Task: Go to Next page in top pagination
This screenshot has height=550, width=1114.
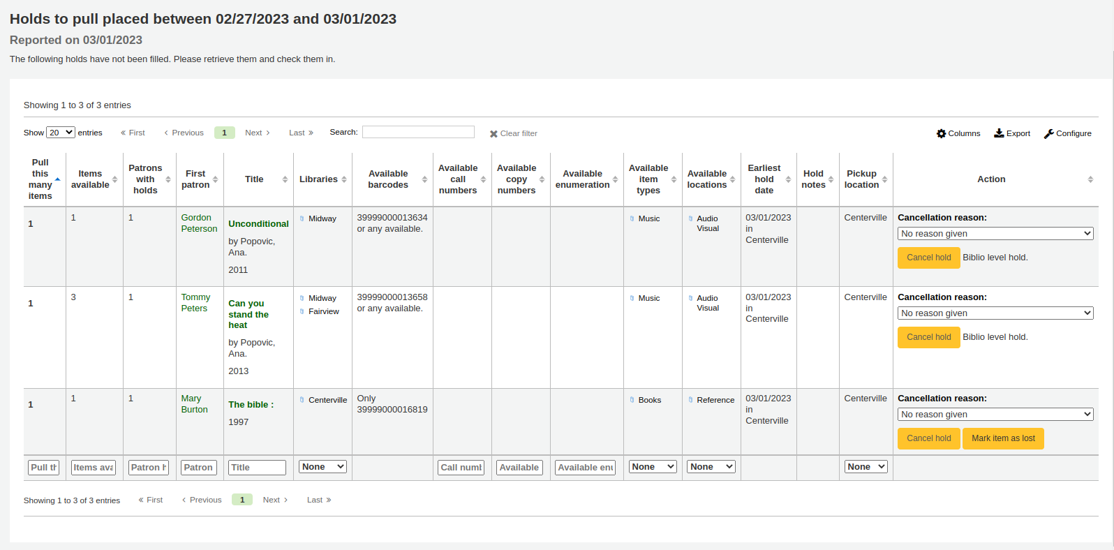Action: coord(257,133)
